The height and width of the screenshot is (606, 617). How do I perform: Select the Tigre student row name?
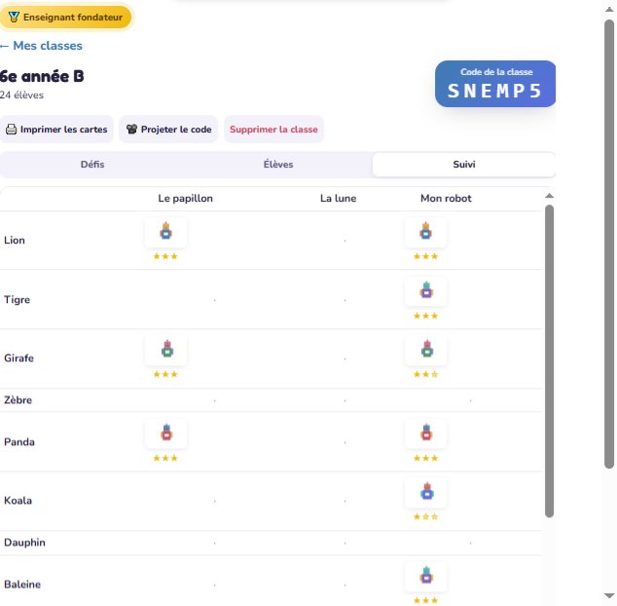17,299
